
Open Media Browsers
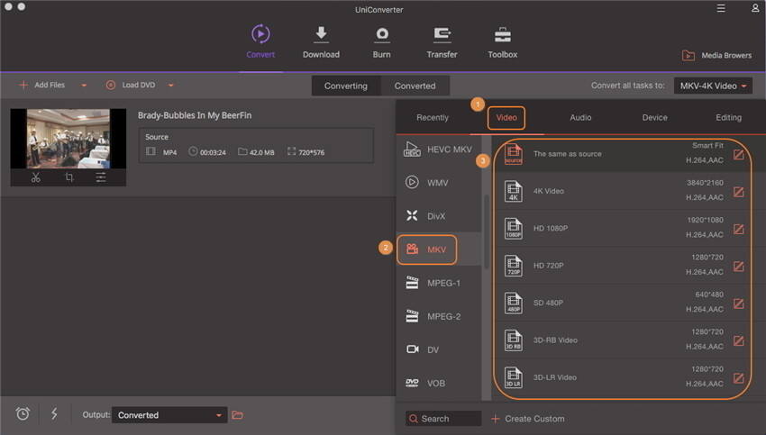716,55
